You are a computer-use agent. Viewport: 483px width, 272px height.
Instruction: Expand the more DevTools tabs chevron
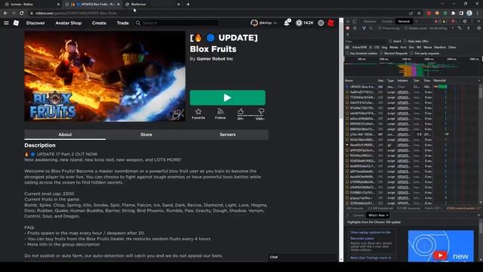pos(416,21)
